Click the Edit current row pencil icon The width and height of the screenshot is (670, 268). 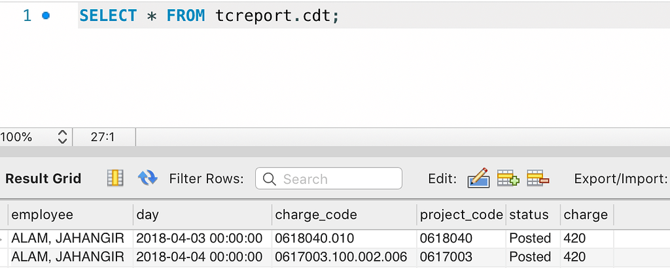point(478,178)
